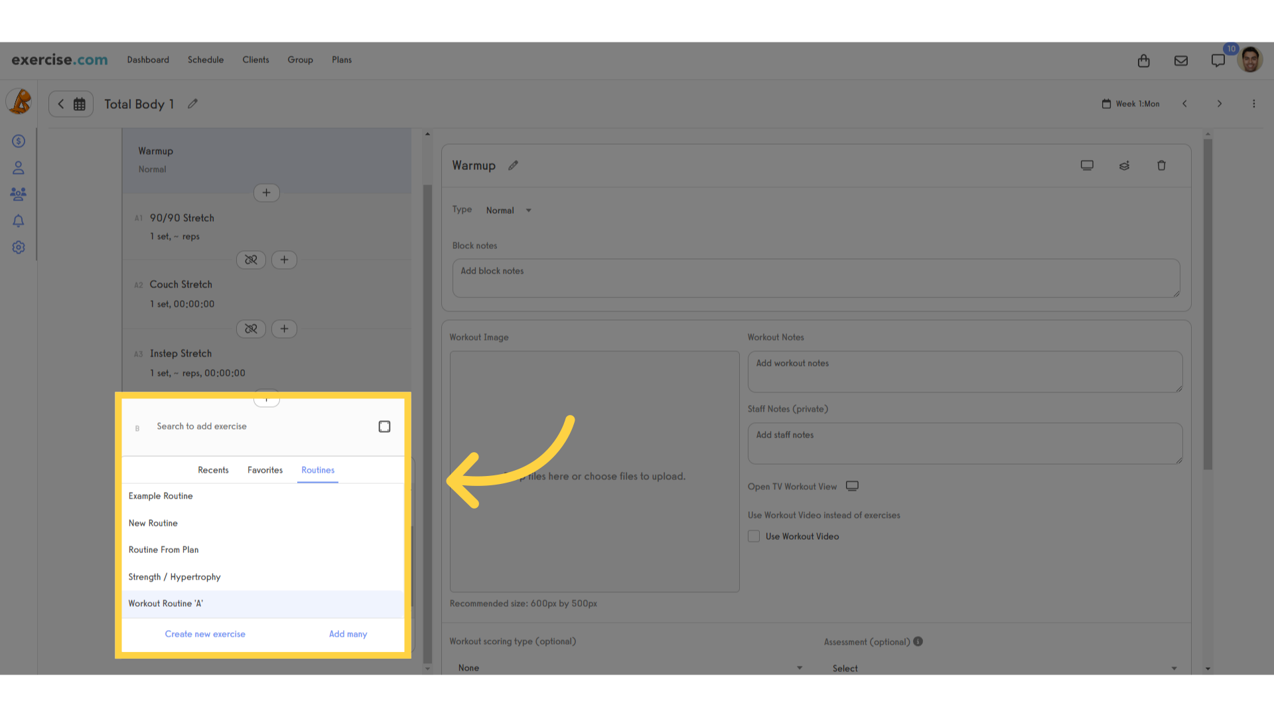This screenshot has height=717, width=1274.
Task: Enable Use Workout Video checkbox
Action: click(x=754, y=536)
